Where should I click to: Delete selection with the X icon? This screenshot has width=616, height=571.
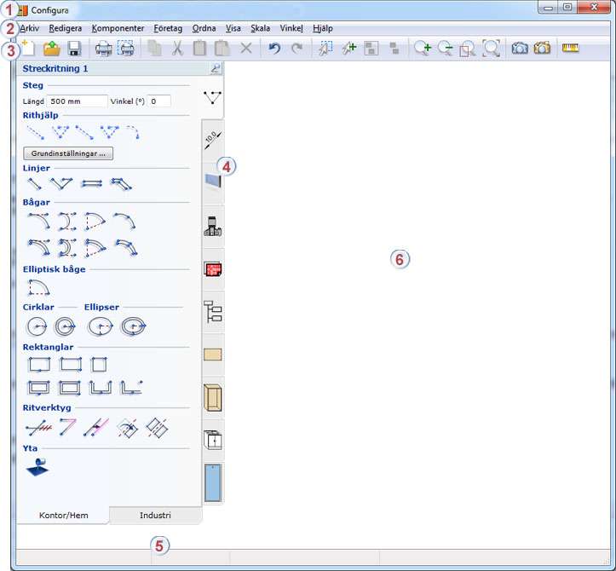click(246, 49)
